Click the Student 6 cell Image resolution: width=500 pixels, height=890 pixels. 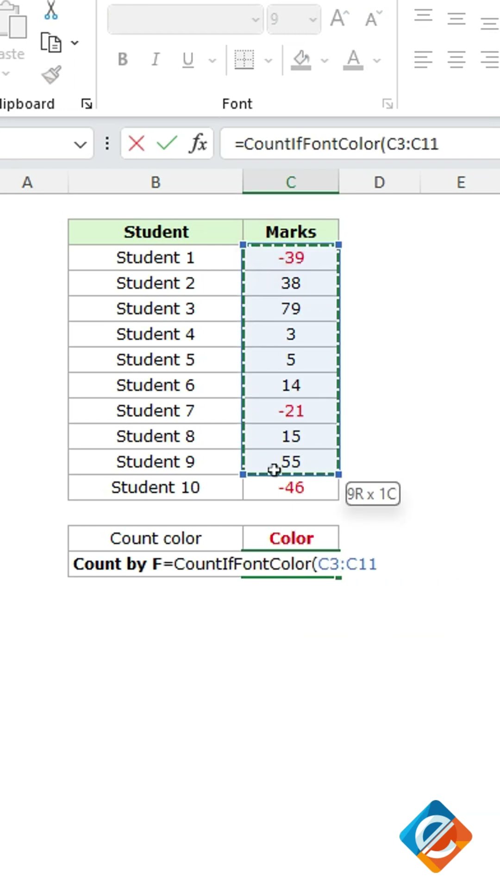[x=156, y=385]
